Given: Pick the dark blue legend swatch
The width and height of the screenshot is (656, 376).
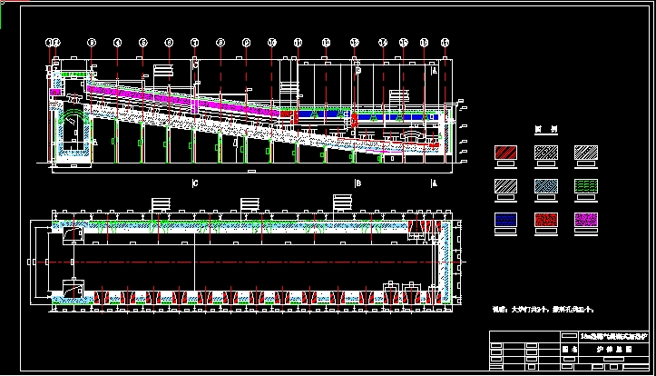Looking at the screenshot, I should pos(505,220).
